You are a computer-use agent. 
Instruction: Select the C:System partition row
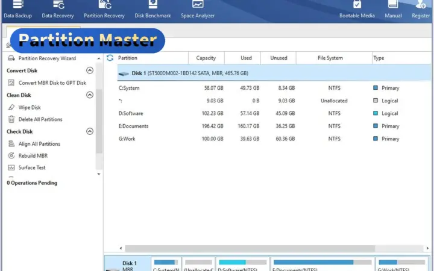coord(274,88)
